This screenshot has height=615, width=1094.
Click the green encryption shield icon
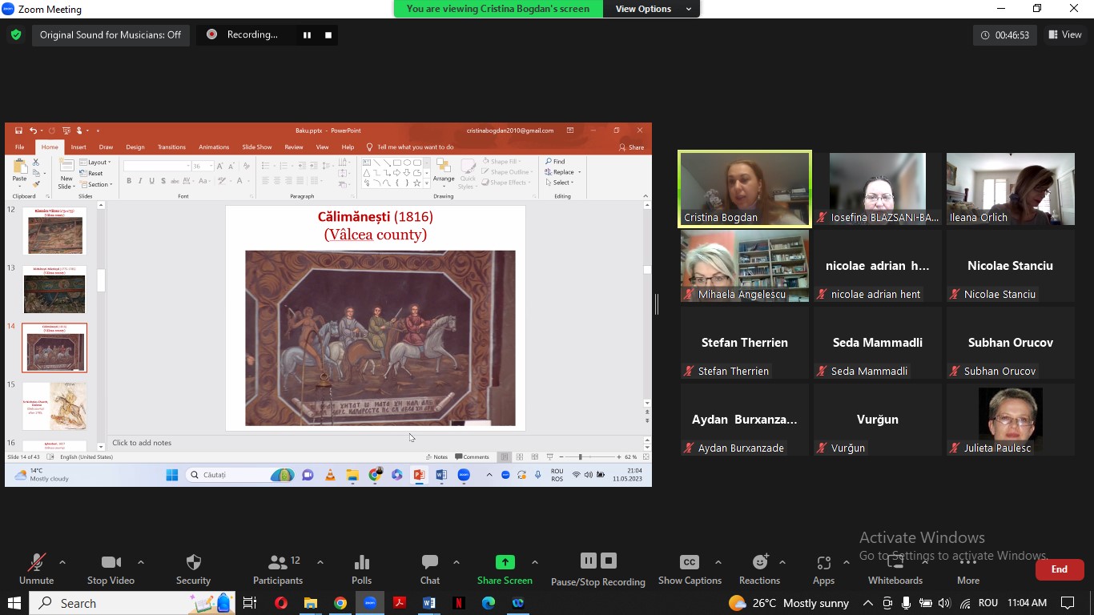[16, 34]
